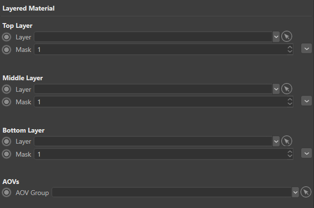Open the Top Layer's Layer dropdown arrow
Image resolution: width=314 pixels, height=208 pixels.
[x=276, y=37]
